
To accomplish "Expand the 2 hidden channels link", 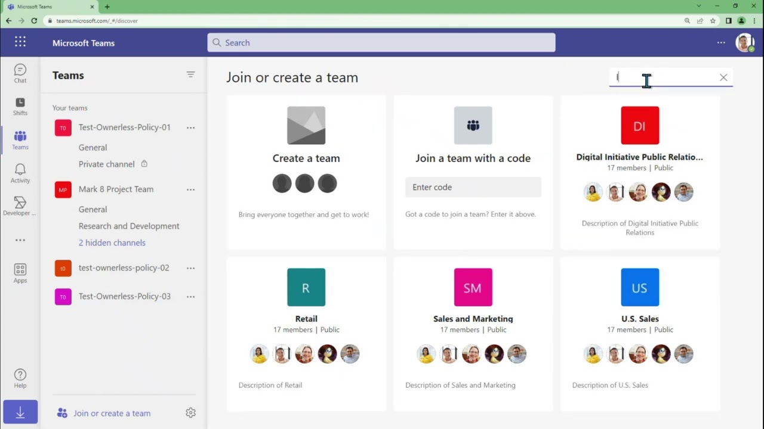I will pos(112,243).
